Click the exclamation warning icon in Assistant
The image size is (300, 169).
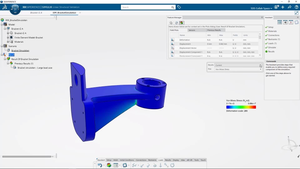coord(291,23)
